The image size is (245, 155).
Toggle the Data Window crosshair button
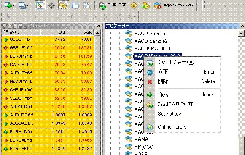point(51,5)
